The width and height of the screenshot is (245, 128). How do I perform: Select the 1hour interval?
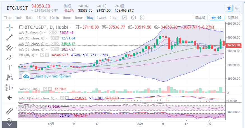(67, 18)
